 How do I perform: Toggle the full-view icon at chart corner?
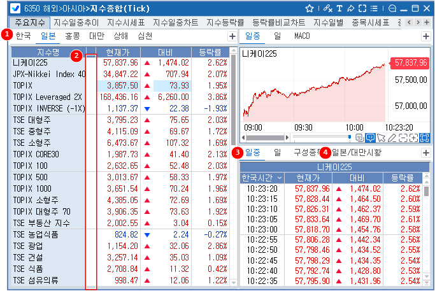425,137
